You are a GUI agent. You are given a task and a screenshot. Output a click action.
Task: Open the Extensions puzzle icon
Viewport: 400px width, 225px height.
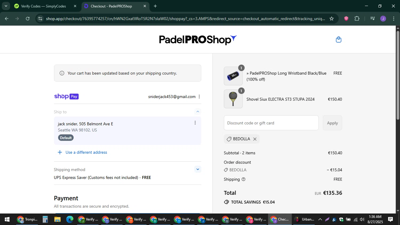[357, 19]
